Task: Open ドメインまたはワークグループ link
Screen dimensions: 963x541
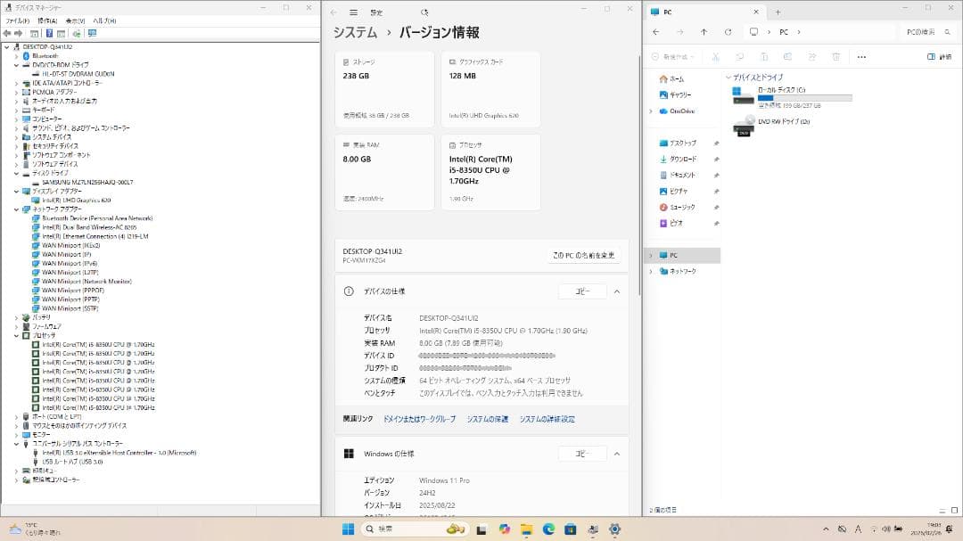Action: 419,419
